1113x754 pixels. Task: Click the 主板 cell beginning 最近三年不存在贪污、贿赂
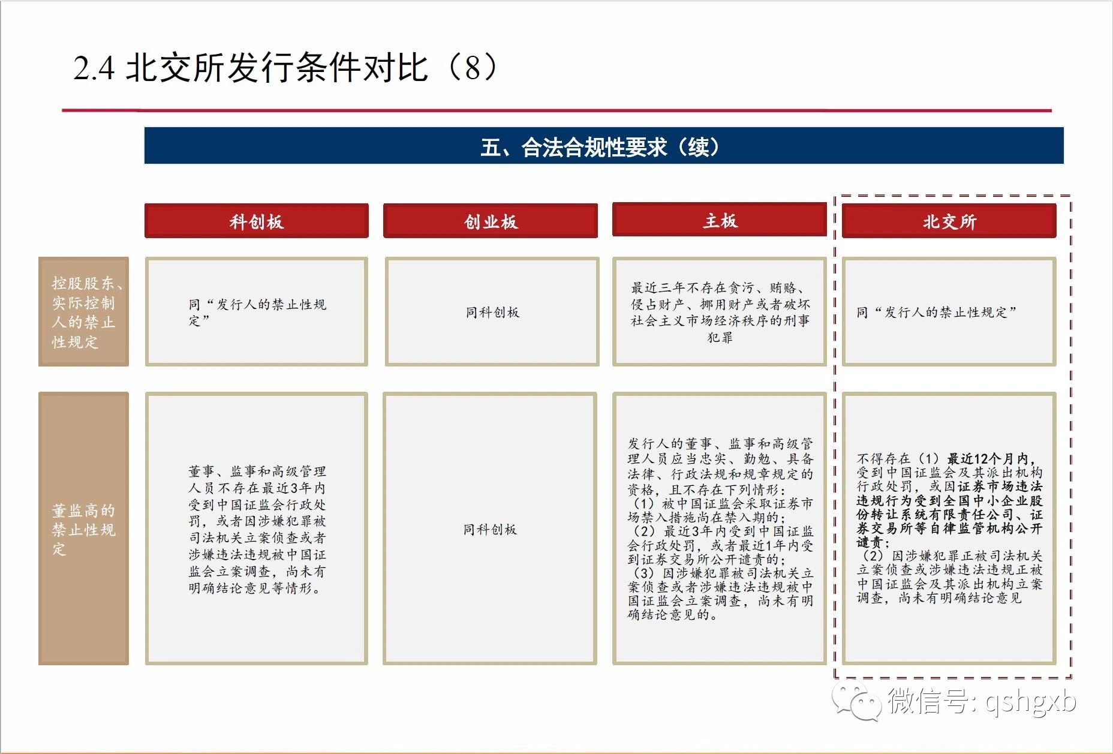(720, 312)
